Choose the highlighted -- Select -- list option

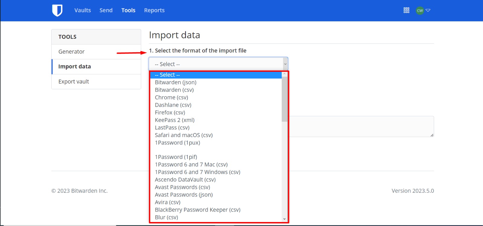[x=216, y=75]
